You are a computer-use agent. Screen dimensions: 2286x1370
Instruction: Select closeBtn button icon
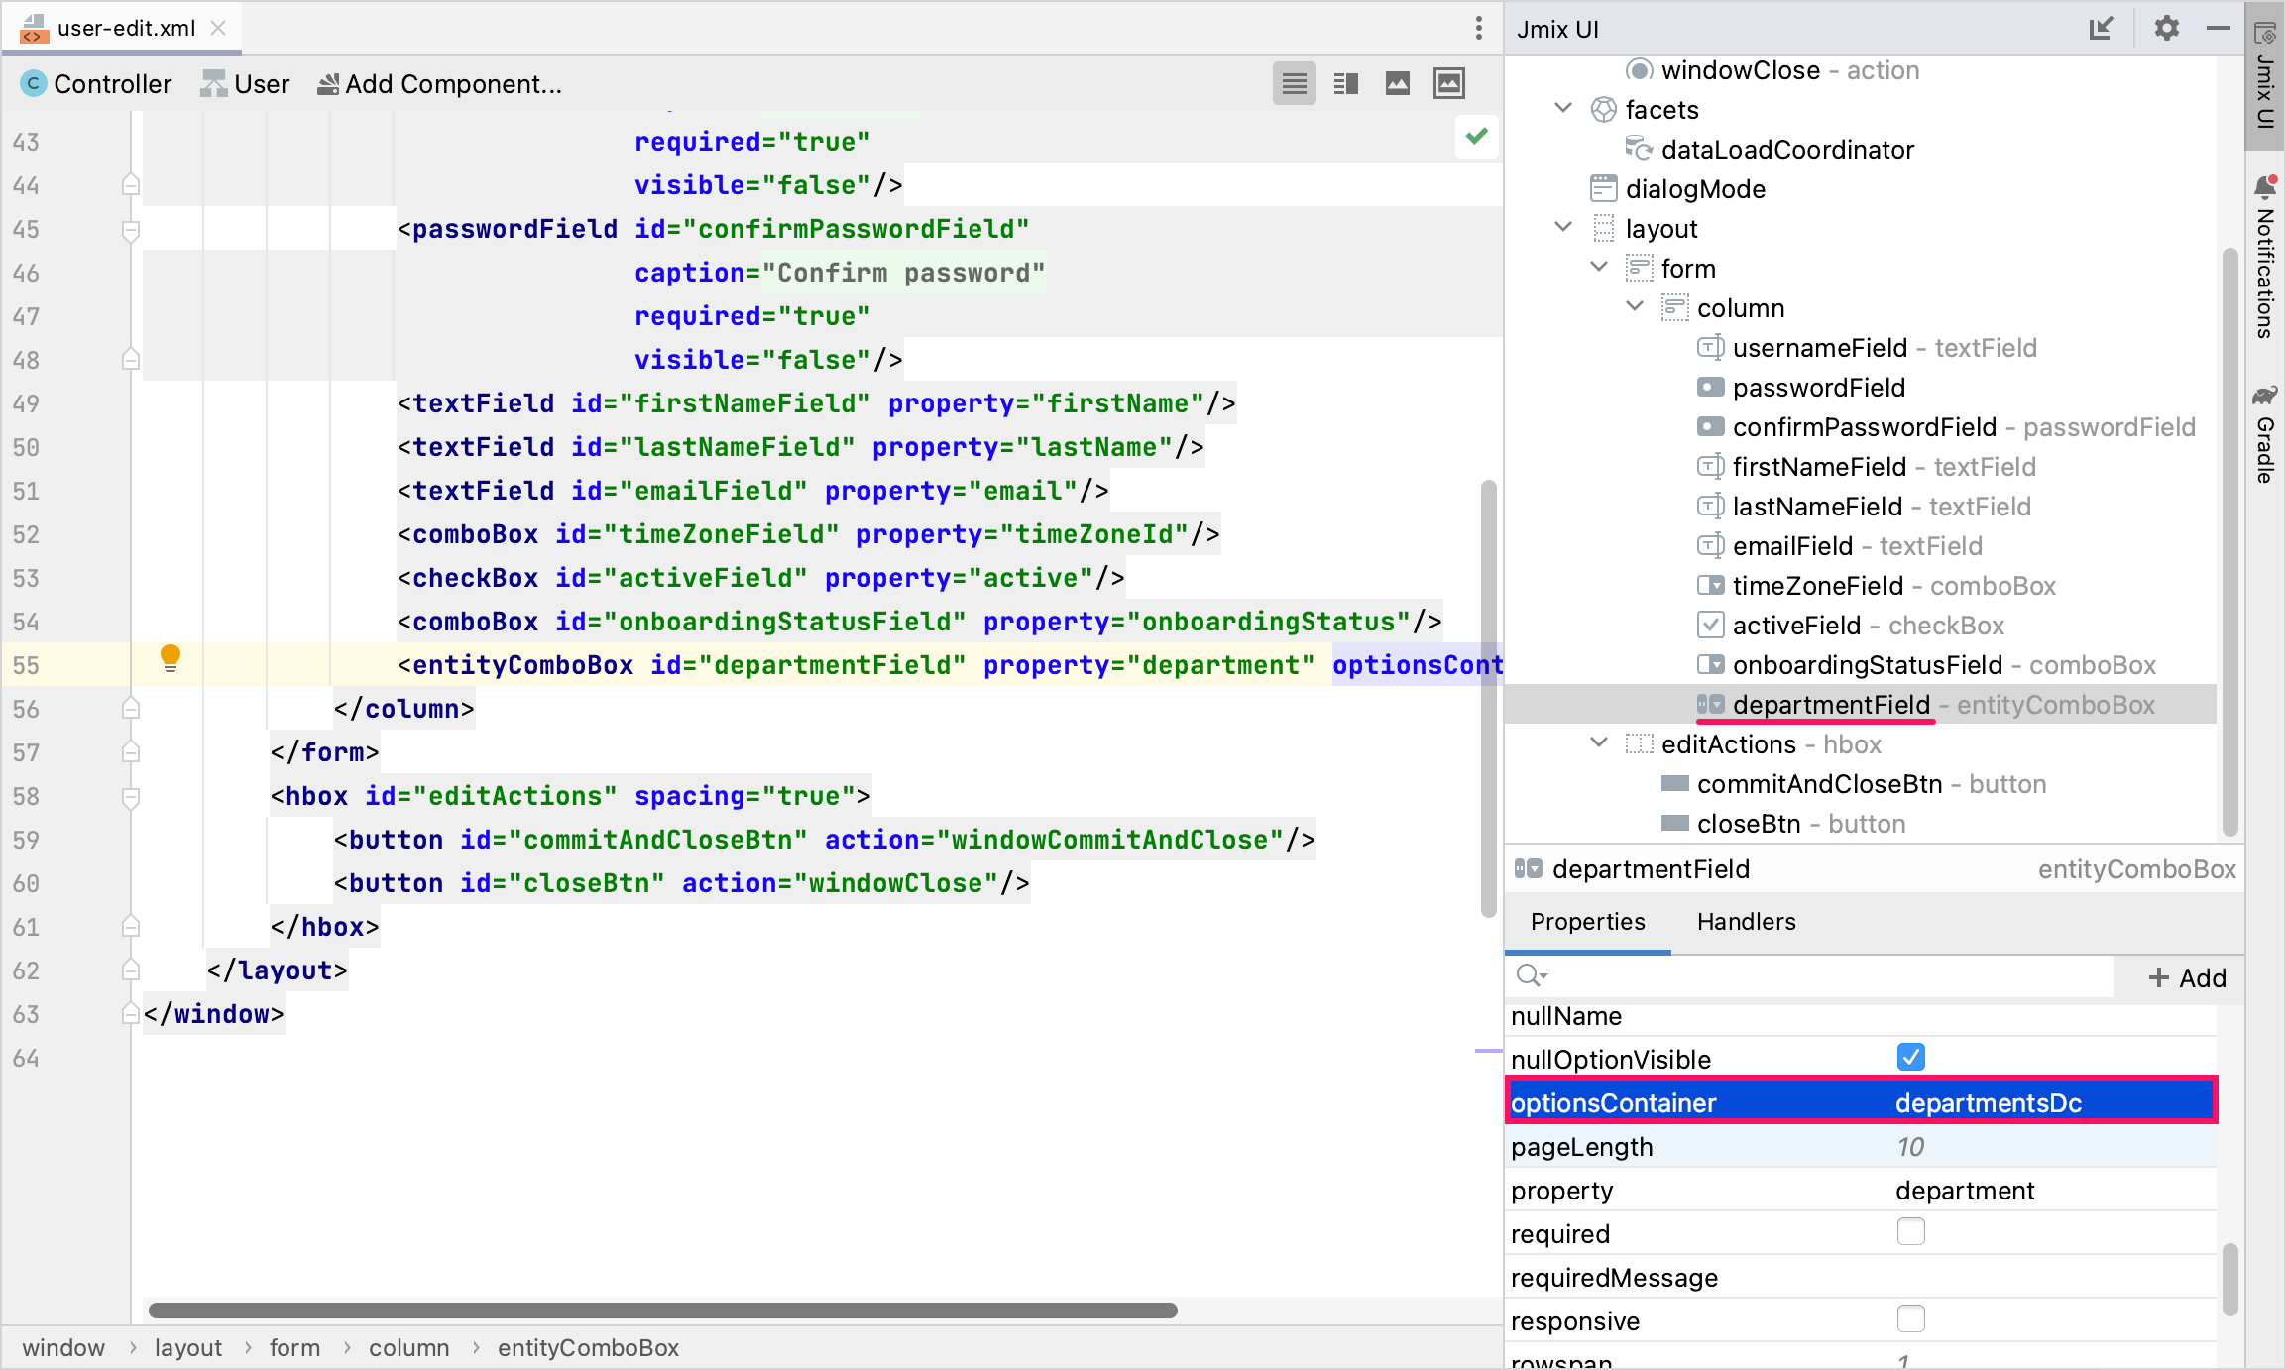pyautogui.click(x=1674, y=824)
